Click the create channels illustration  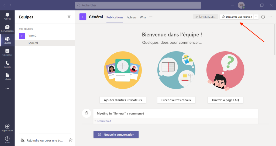[176, 70]
